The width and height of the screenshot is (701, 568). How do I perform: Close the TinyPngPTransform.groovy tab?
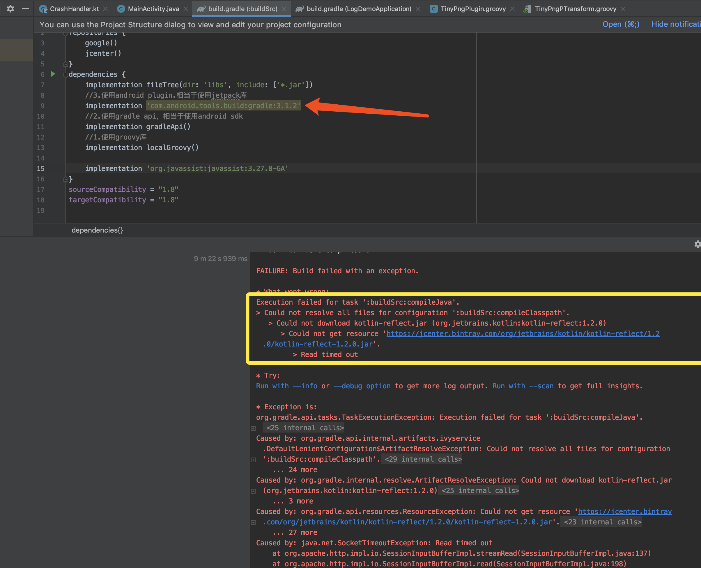(623, 9)
